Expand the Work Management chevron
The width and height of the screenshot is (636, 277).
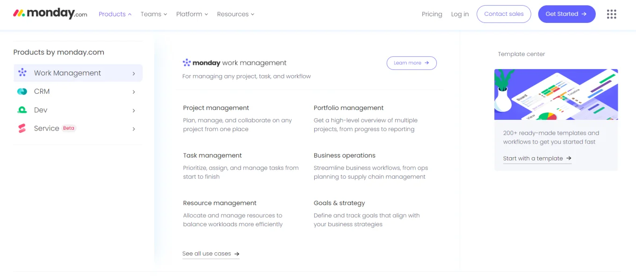134,73
